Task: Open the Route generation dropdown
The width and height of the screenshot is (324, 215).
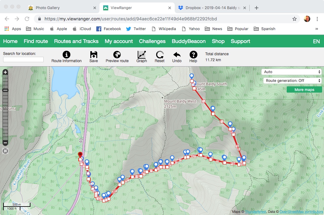Action: 293,81
